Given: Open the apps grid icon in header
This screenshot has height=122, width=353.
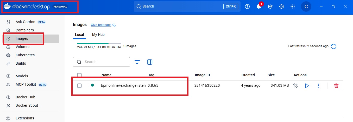Looking at the screenshot, I should (293, 7).
